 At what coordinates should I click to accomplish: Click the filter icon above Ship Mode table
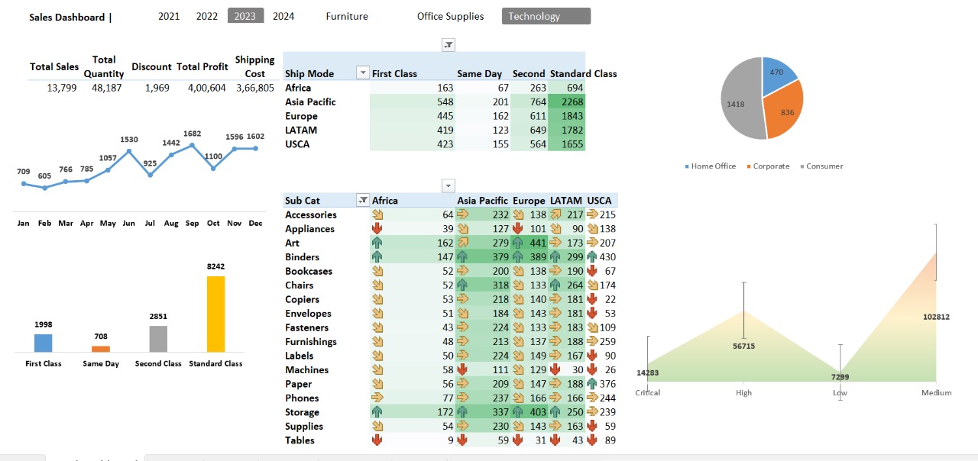click(x=449, y=45)
